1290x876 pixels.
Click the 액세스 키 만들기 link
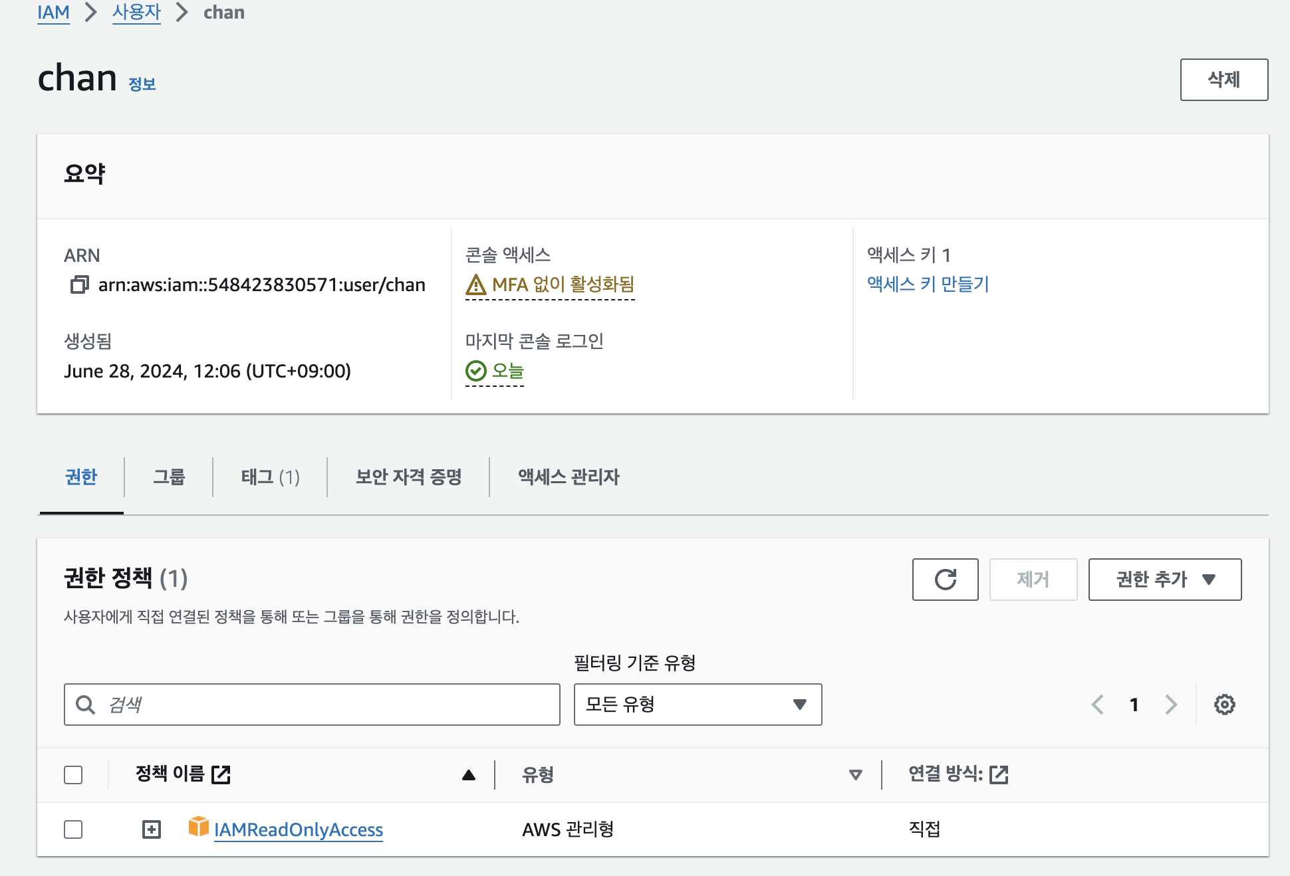[928, 284]
